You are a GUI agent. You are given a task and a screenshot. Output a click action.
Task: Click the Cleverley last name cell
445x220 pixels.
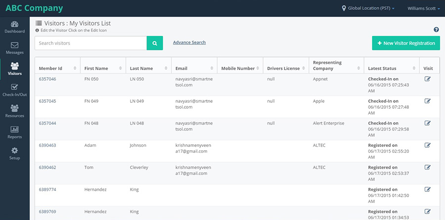(x=139, y=168)
